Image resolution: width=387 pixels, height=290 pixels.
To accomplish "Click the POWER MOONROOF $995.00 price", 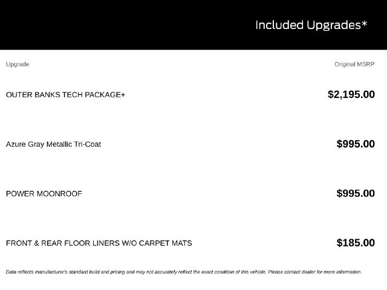I will (356, 193).
